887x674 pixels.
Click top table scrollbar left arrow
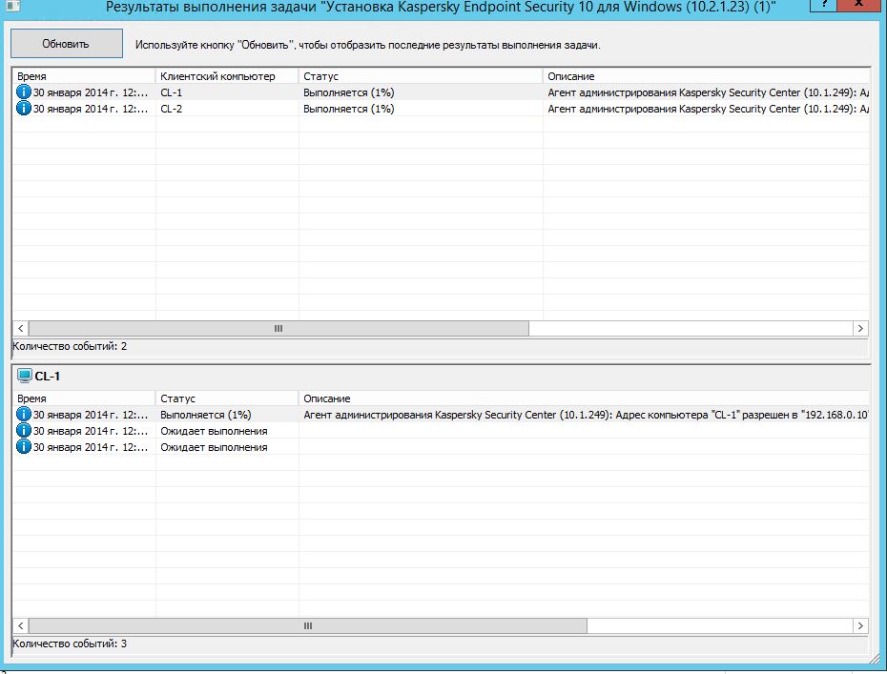tap(20, 329)
